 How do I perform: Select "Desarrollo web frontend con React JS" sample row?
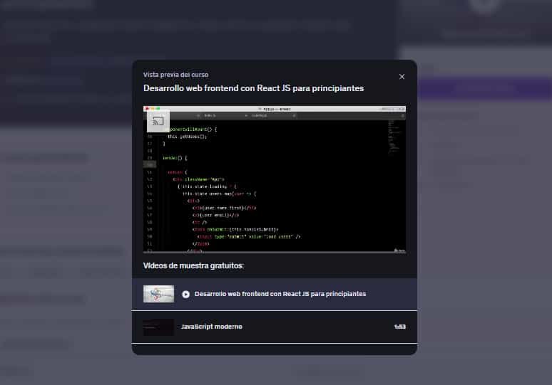pyautogui.click(x=275, y=294)
